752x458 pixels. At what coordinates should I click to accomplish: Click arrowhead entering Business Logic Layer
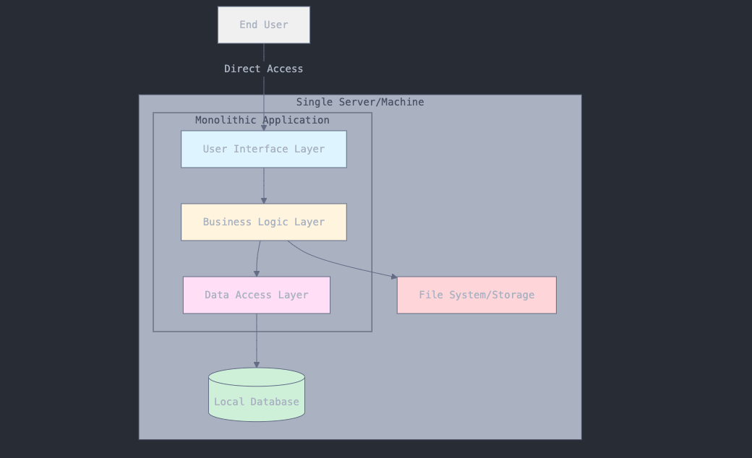tap(264, 200)
